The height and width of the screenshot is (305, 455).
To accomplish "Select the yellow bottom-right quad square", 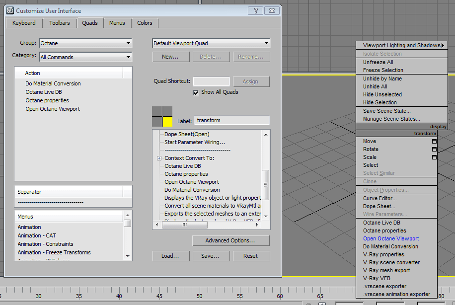I will 167,122.
